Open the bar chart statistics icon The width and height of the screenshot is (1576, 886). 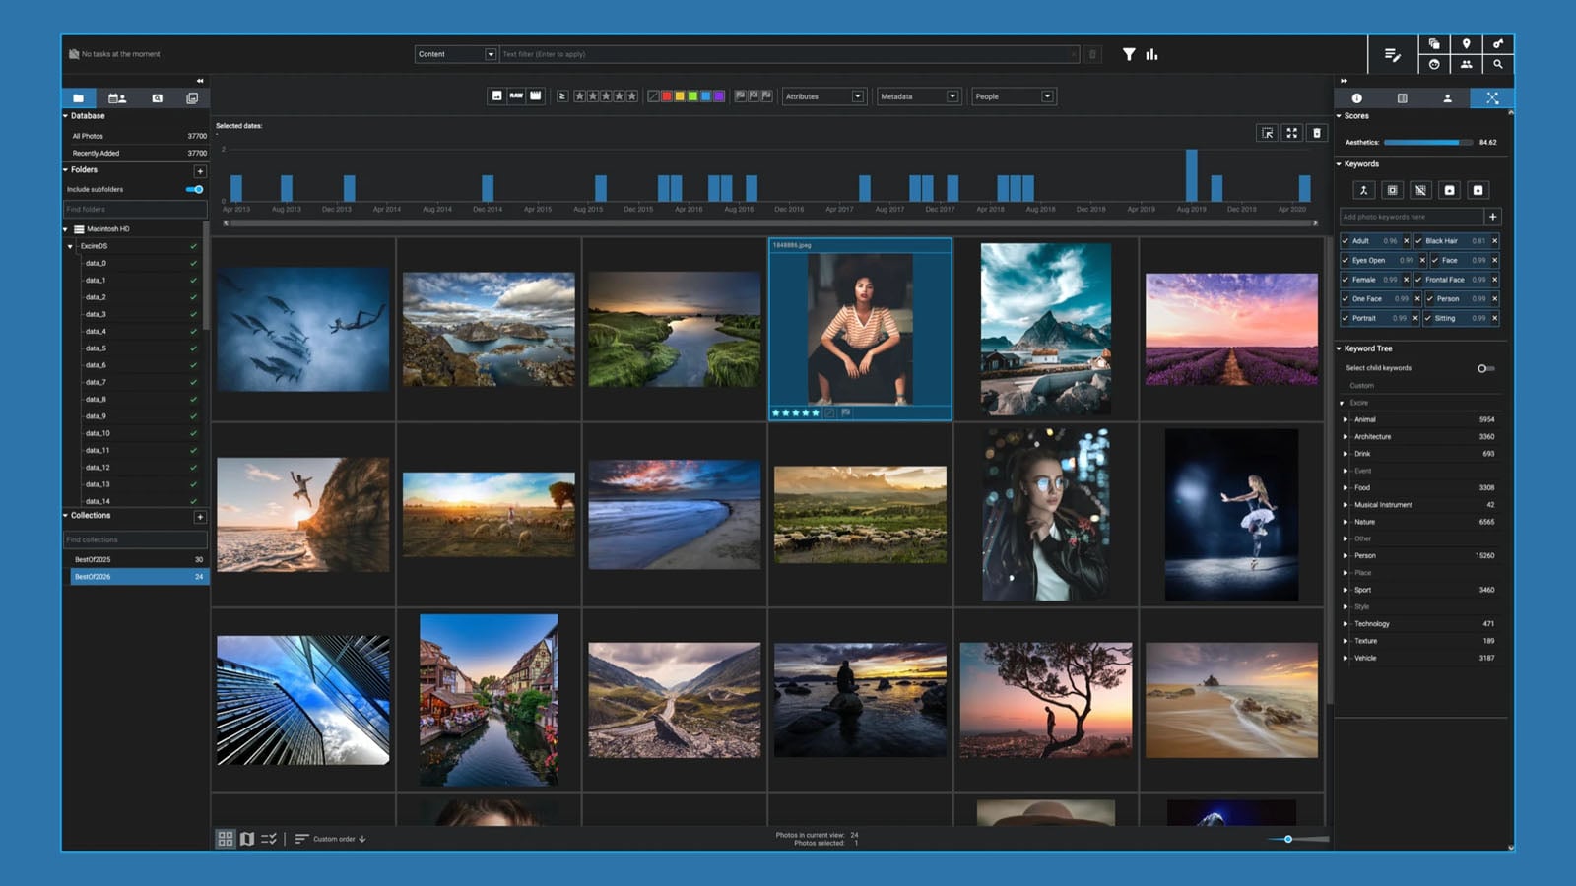1151,54
